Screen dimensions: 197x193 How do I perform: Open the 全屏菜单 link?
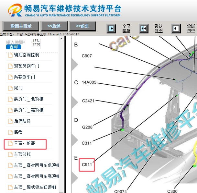point(126,29)
